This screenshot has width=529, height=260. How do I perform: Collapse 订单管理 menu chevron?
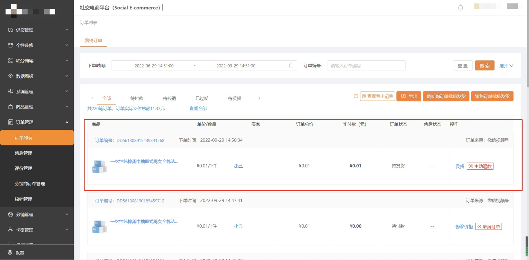[67, 122]
